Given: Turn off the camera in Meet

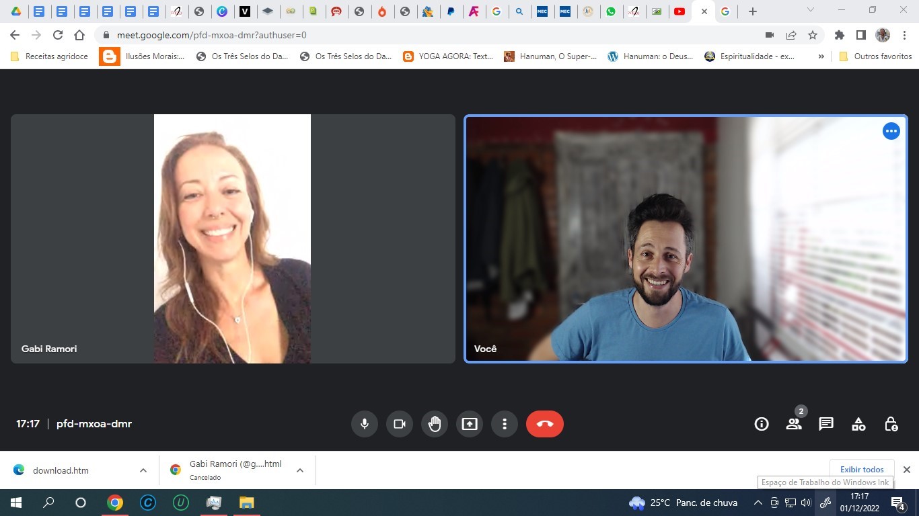Looking at the screenshot, I should [399, 424].
